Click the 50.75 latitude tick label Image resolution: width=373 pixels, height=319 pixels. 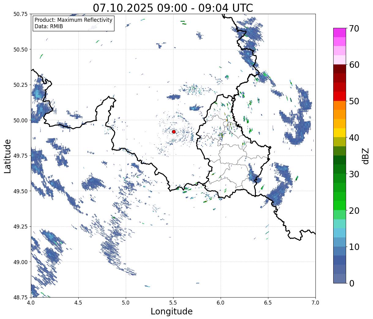(21, 14)
